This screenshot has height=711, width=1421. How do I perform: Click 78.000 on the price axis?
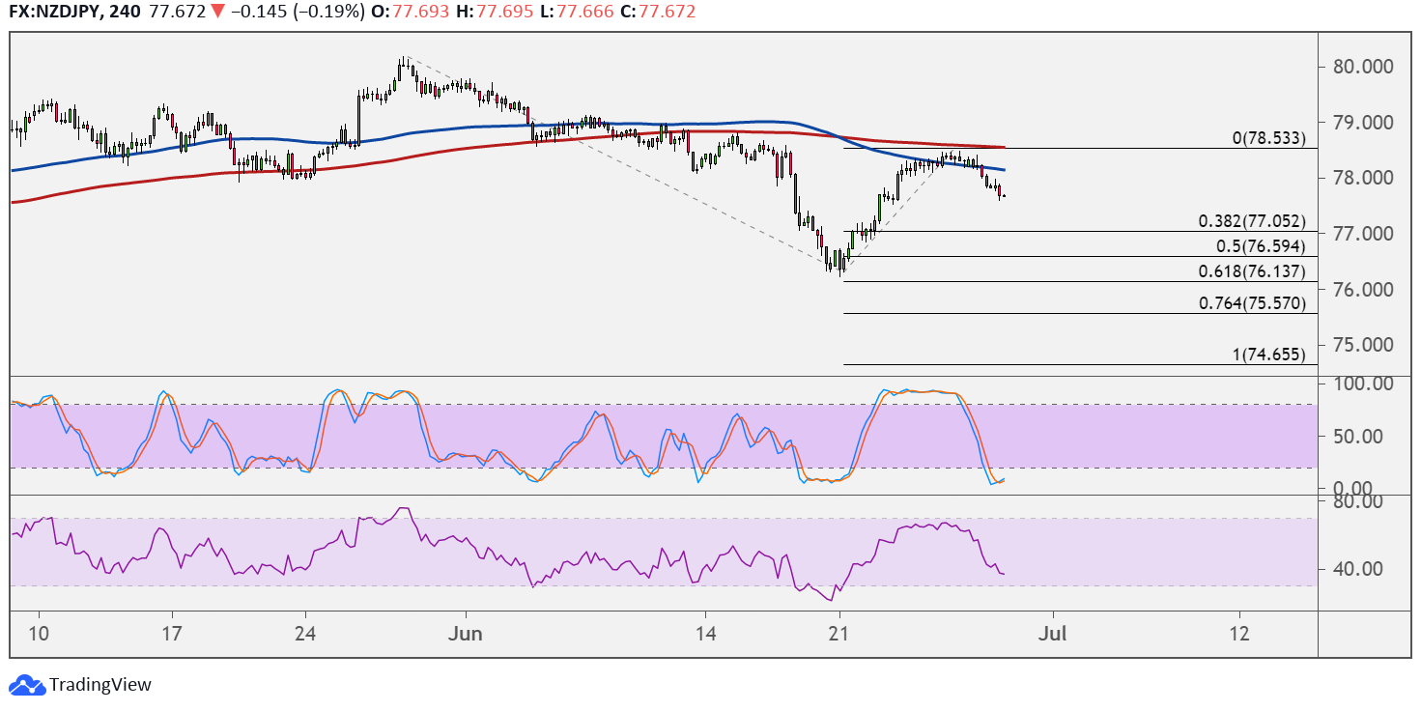coord(1362,178)
